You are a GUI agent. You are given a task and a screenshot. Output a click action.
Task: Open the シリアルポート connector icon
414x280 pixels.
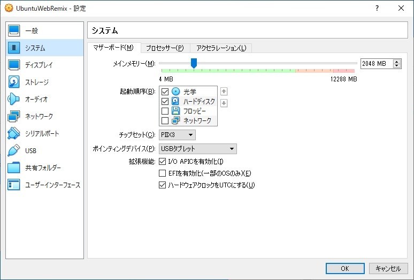pos(14,133)
